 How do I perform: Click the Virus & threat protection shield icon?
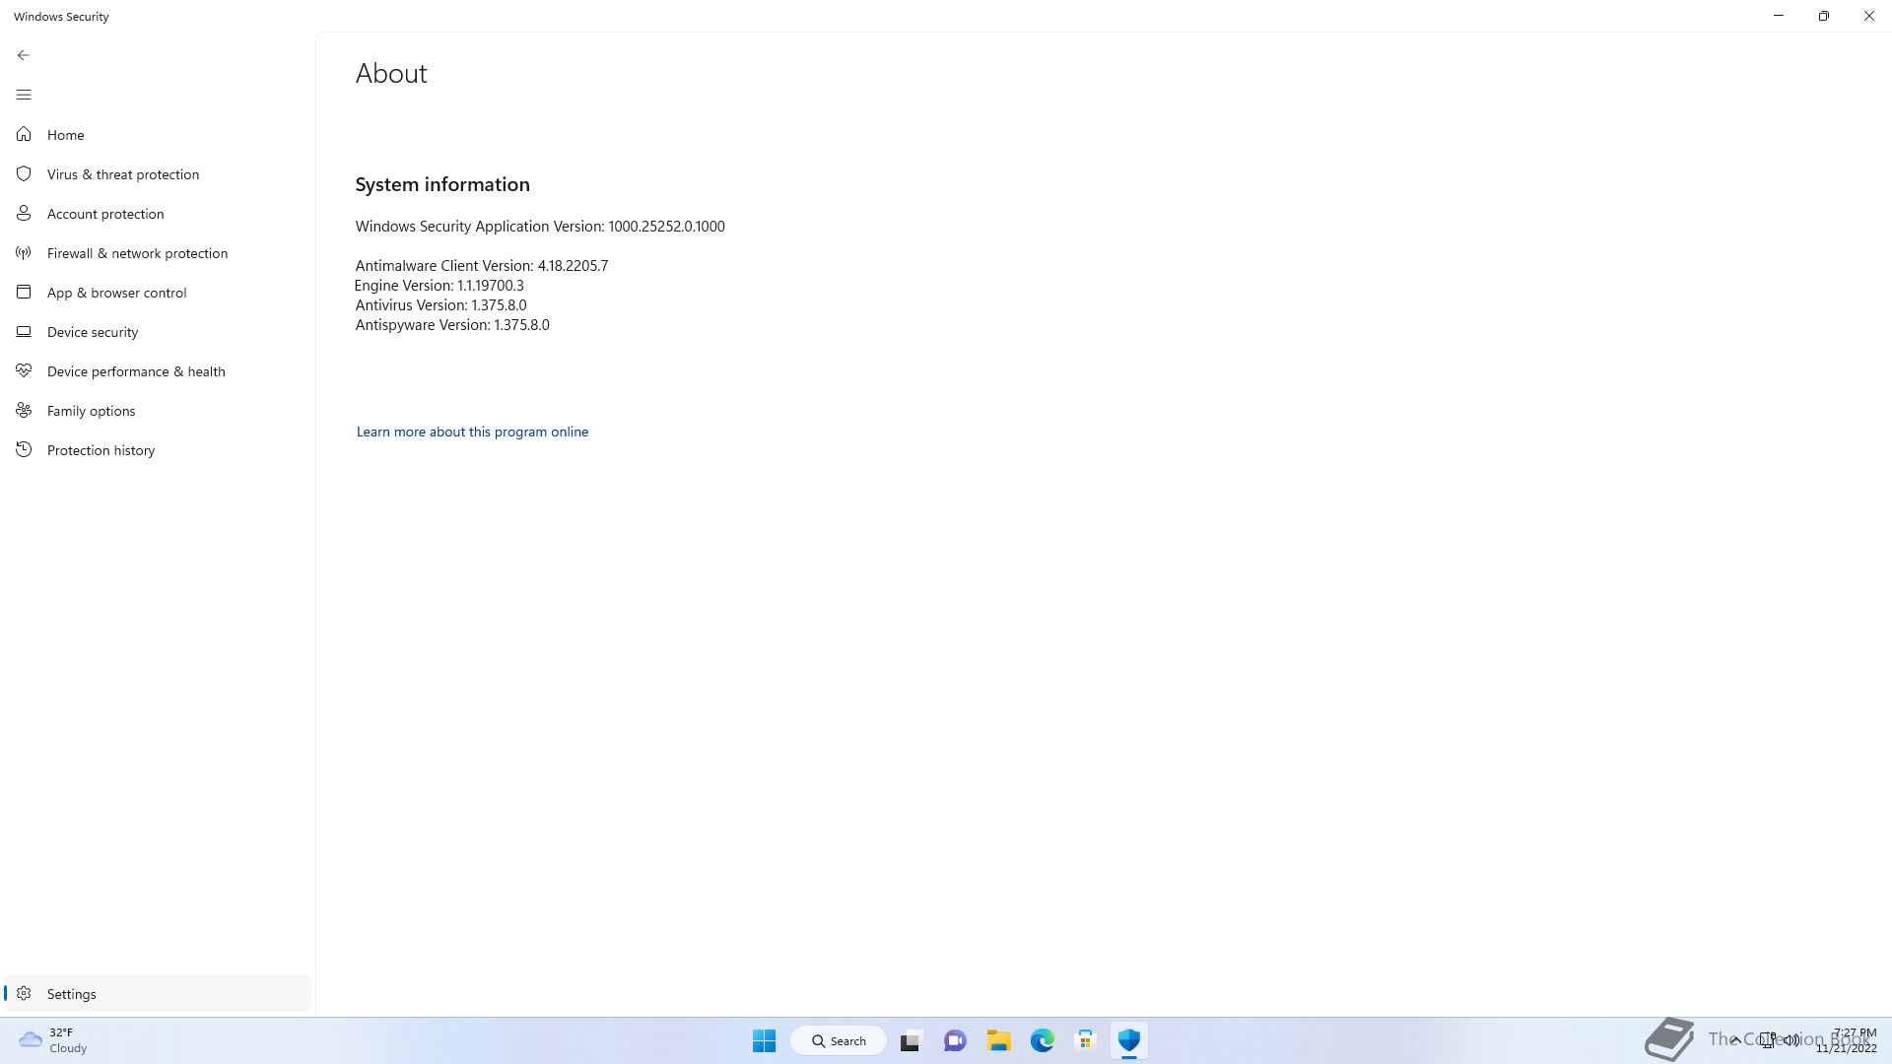tap(24, 173)
